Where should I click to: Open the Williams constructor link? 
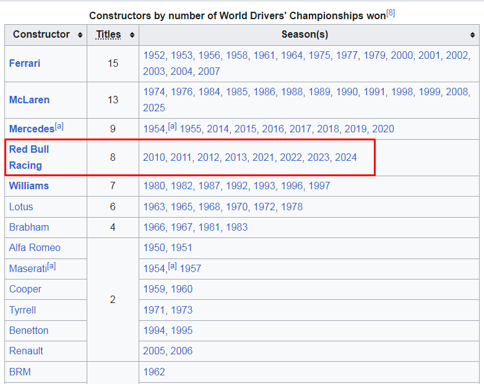pos(28,186)
